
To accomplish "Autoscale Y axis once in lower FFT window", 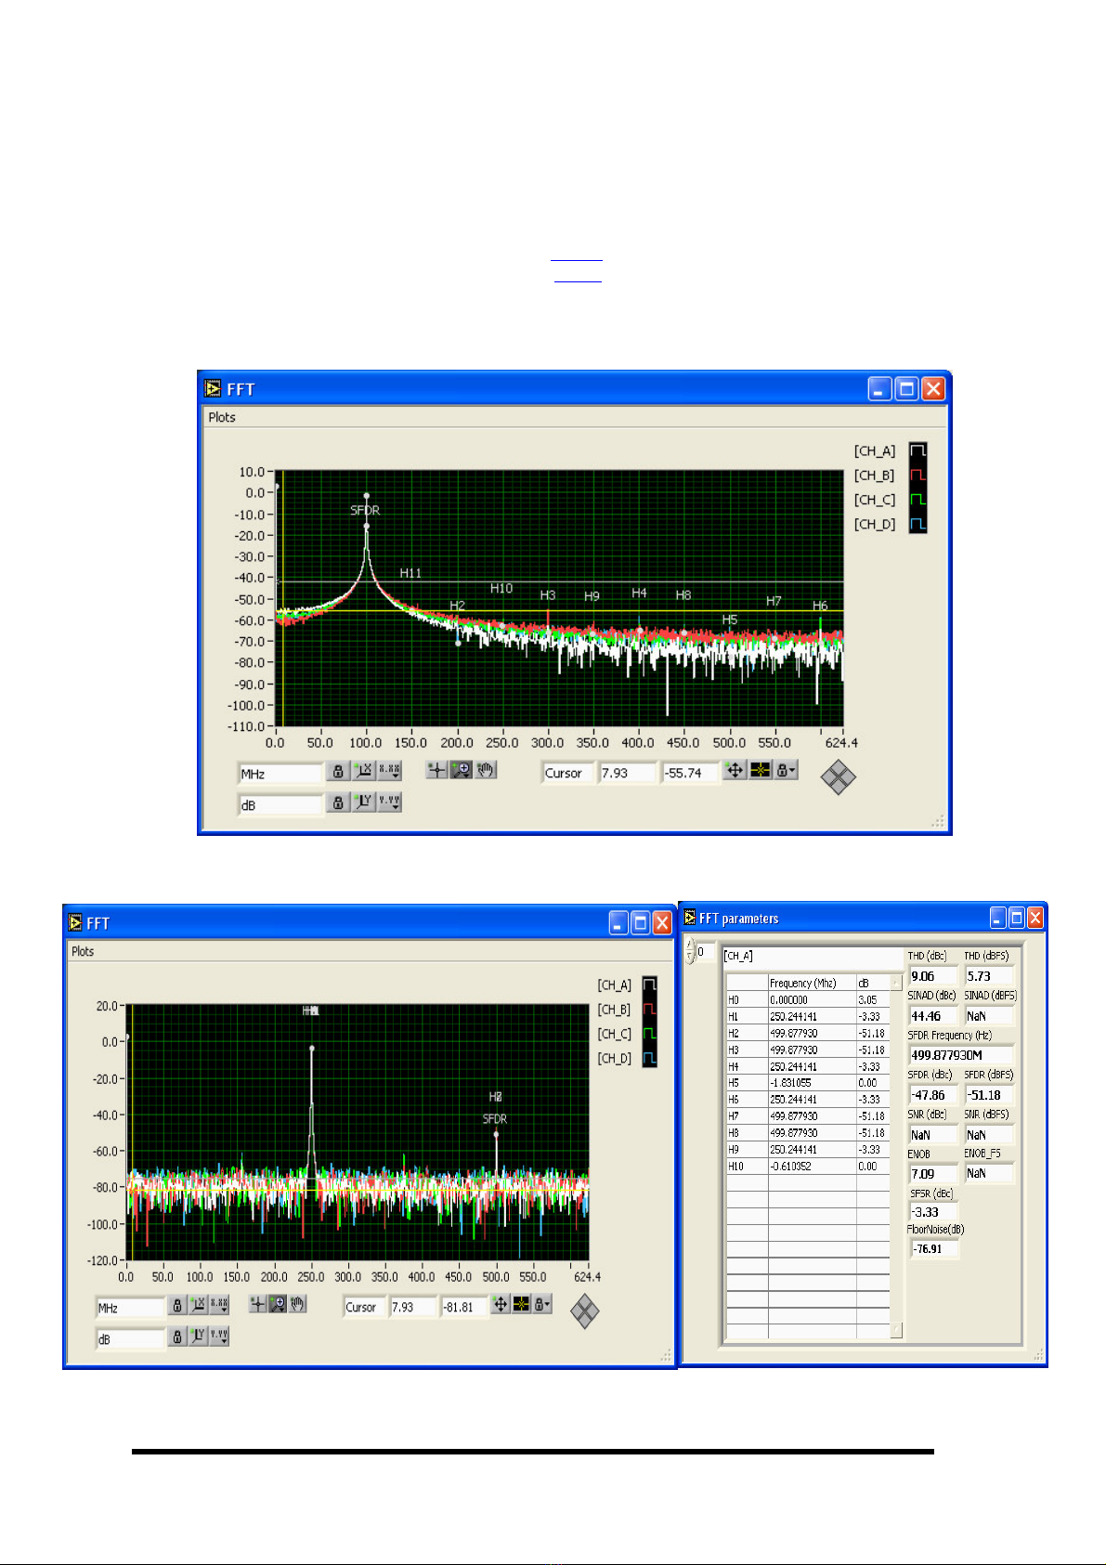I will coord(198,1337).
